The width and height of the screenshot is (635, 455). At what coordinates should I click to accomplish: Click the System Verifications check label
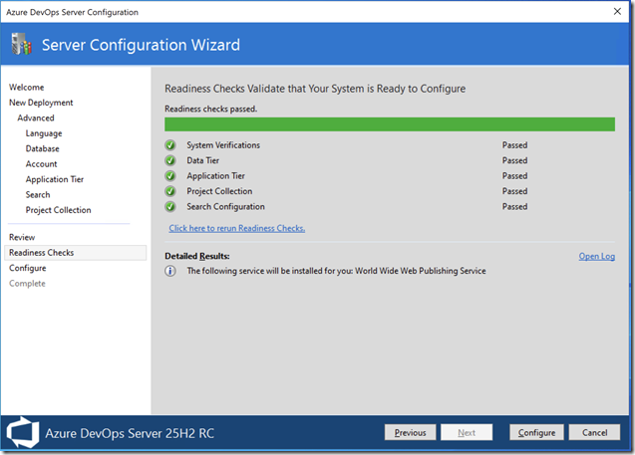pos(223,145)
